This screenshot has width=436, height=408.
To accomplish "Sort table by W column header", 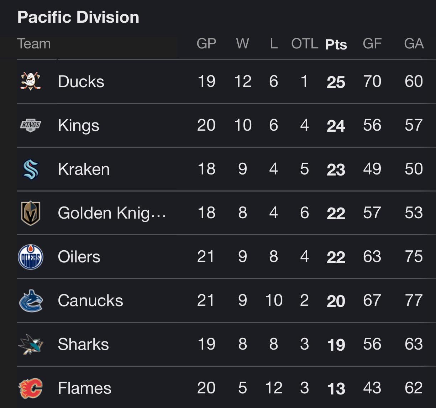I will 242,44.
